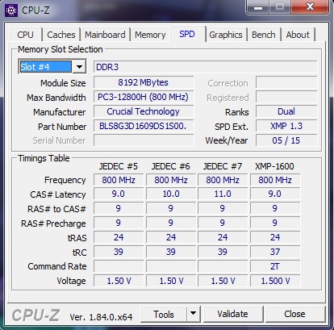Image resolution: width=334 pixels, height=330 pixels.
Task: Open the Caches tab
Action: click(x=61, y=35)
